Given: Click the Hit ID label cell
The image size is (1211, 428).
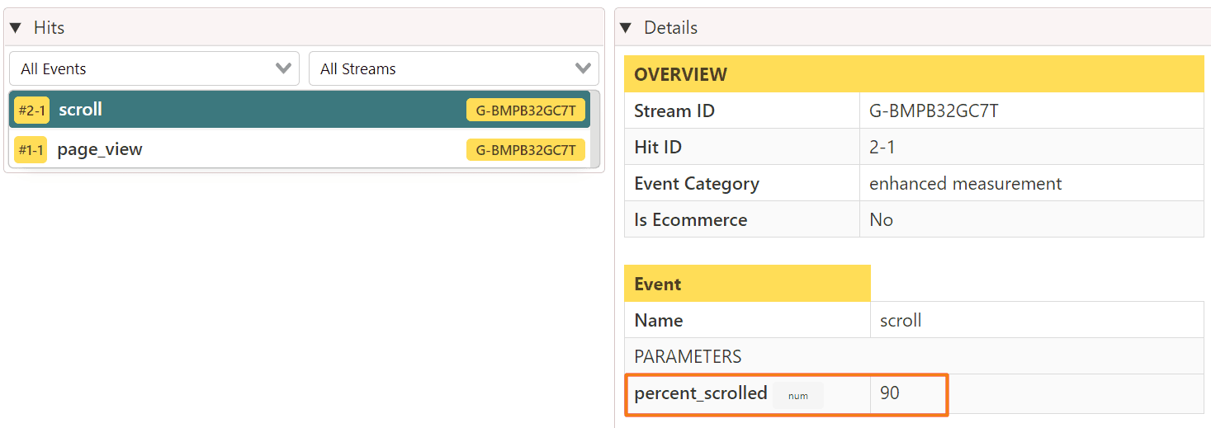Looking at the screenshot, I should pos(741,147).
